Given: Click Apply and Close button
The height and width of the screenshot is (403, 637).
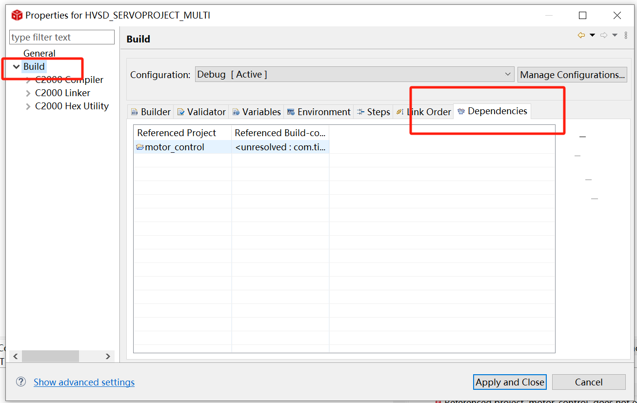Looking at the screenshot, I should click(510, 382).
